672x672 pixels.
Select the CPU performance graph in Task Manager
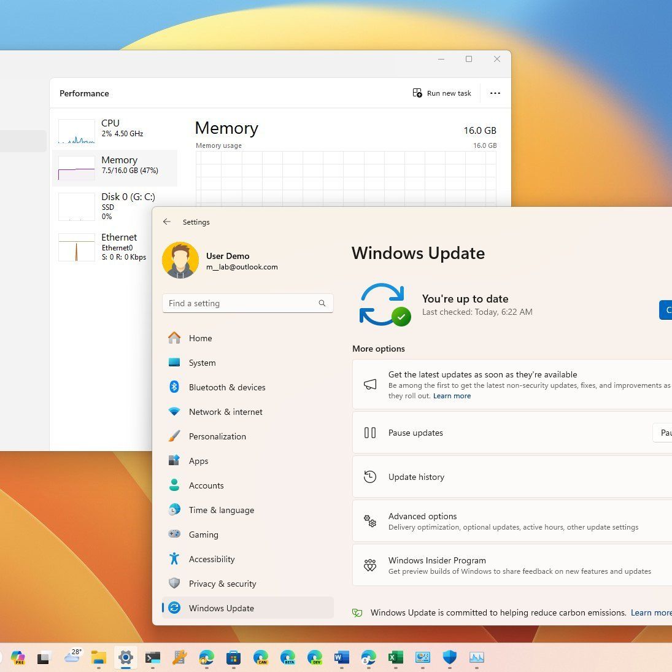click(76, 131)
